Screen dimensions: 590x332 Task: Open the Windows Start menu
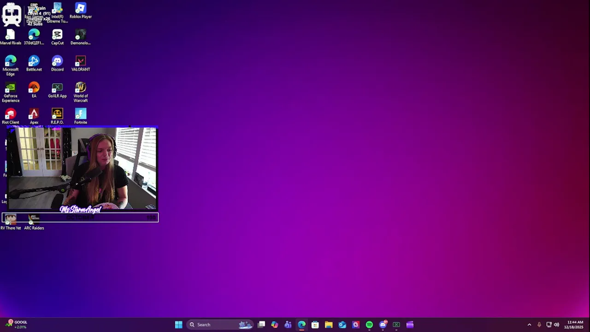[x=178, y=325]
